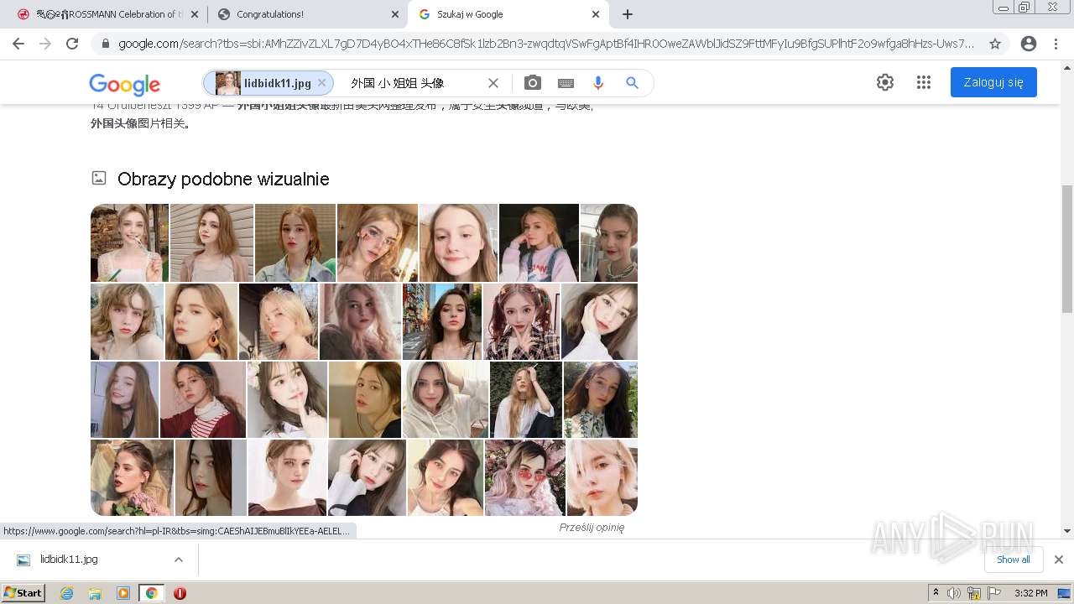Screen dimensions: 1074x604
Task: Click Show all downloads button
Action: point(1013,560)
